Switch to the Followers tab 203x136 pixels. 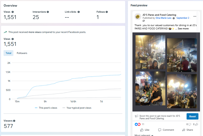22,53
